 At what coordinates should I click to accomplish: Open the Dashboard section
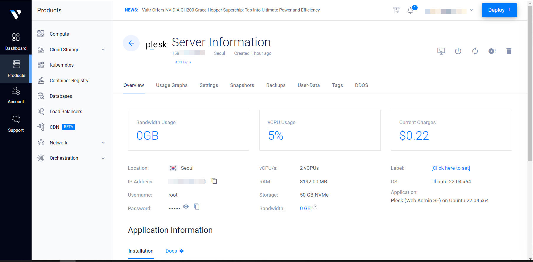pyautogui.click(x=16, y=41)
